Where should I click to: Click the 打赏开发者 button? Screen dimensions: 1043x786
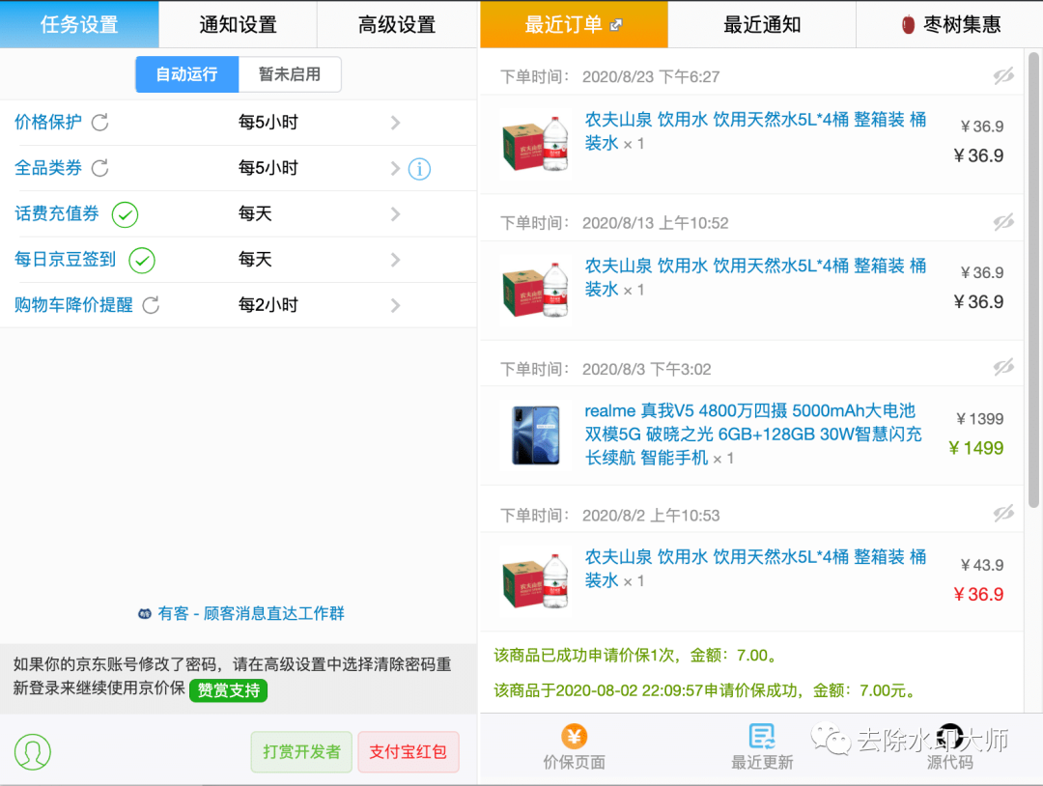301,752
